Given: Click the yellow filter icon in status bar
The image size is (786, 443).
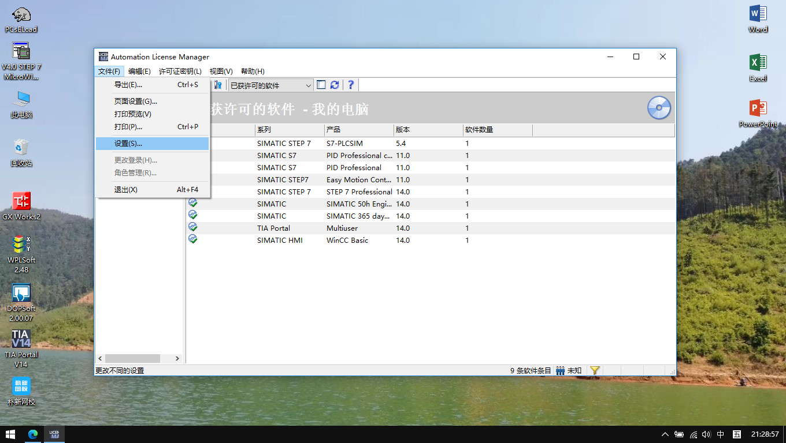Looking at the screenshot, I should 595,370.
